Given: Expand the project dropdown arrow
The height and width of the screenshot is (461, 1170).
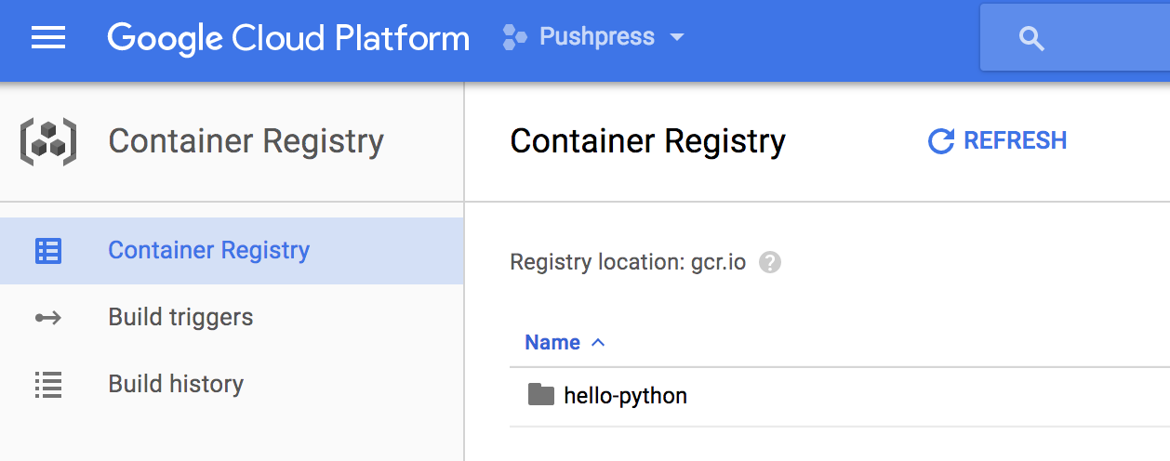Looking at the screenshot, I should (x=677, y=38).
